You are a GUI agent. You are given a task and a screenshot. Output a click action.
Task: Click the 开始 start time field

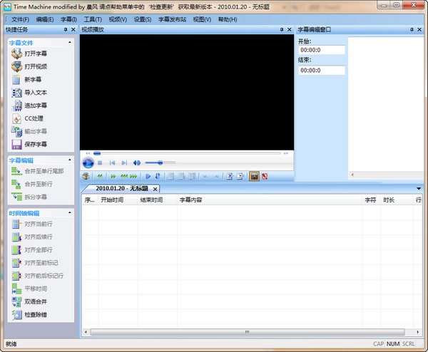pyautogui.click(x=321, y=50)
